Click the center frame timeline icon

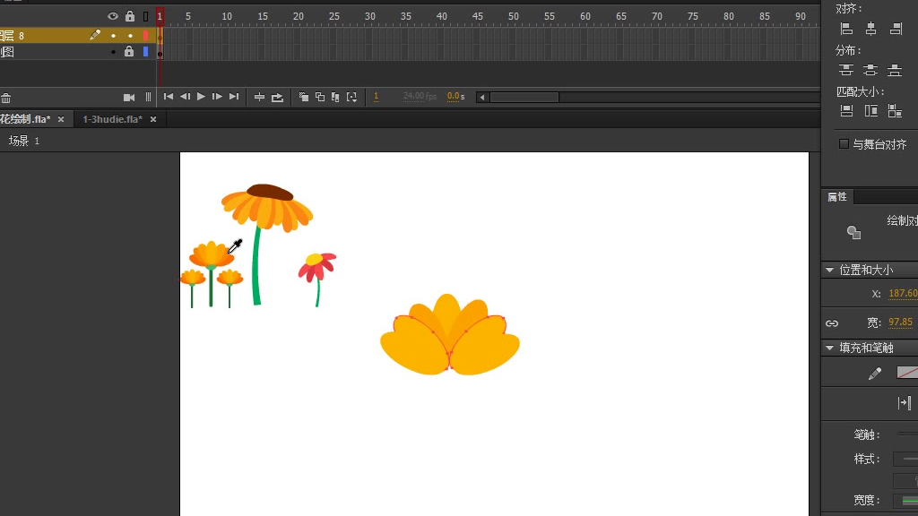[x=260, y=97]
